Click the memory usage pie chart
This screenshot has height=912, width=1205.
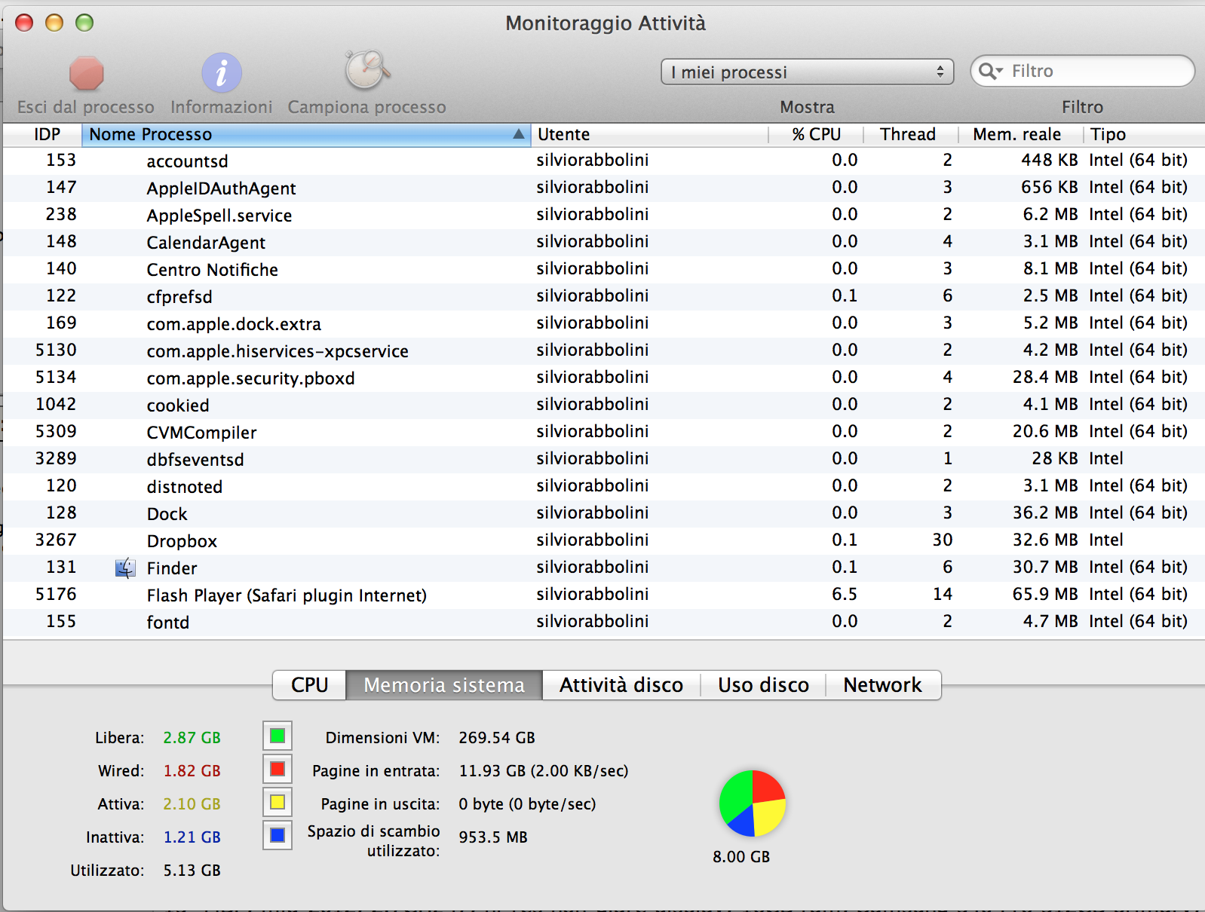coord(753,803)
